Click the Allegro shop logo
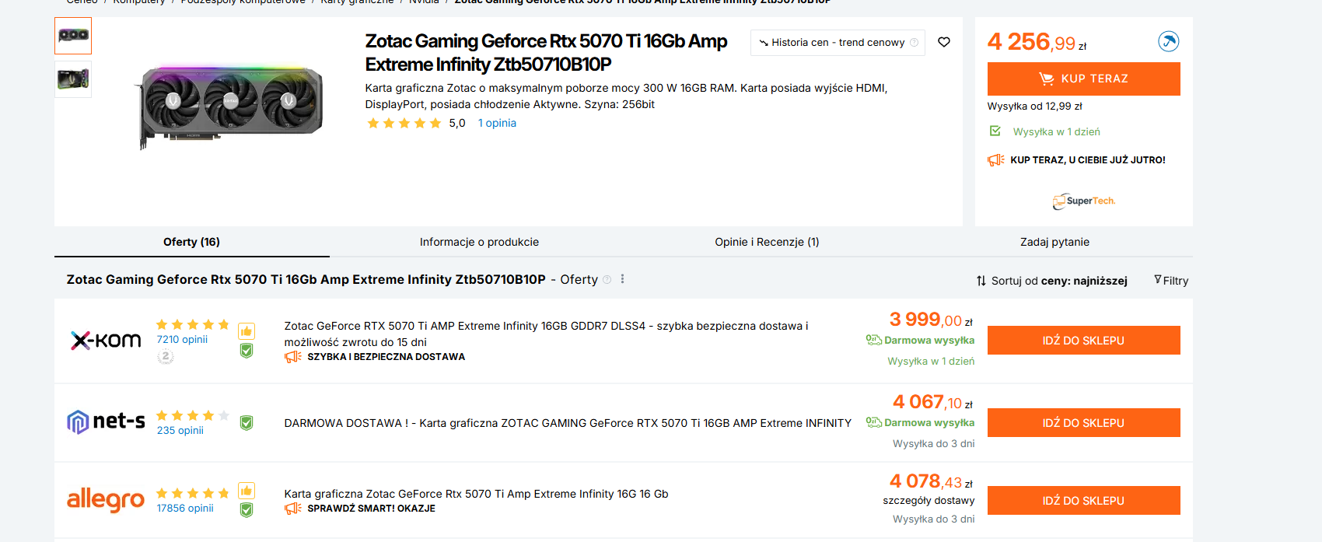This screenshot has width=1322, height=542. pos(106,499)
